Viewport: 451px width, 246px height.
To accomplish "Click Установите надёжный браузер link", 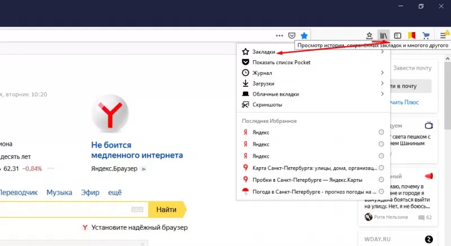I will click(139, 227).
